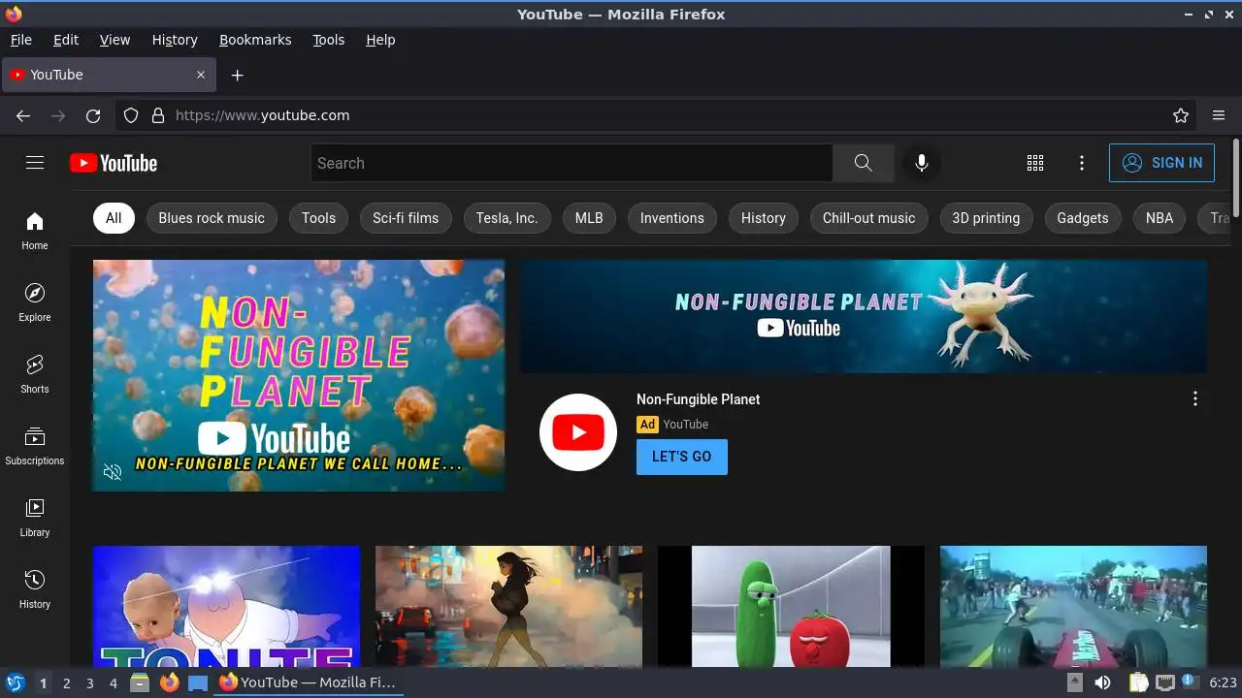Open ad options three-dot menu
Screen dimensions: 1242x698
1195,398
